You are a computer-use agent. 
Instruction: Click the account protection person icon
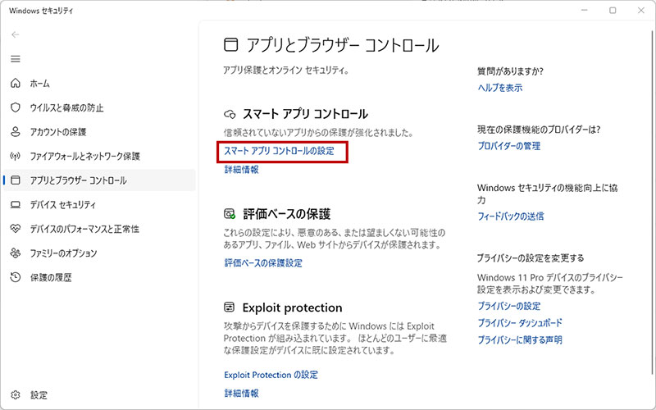coord(16,132)
